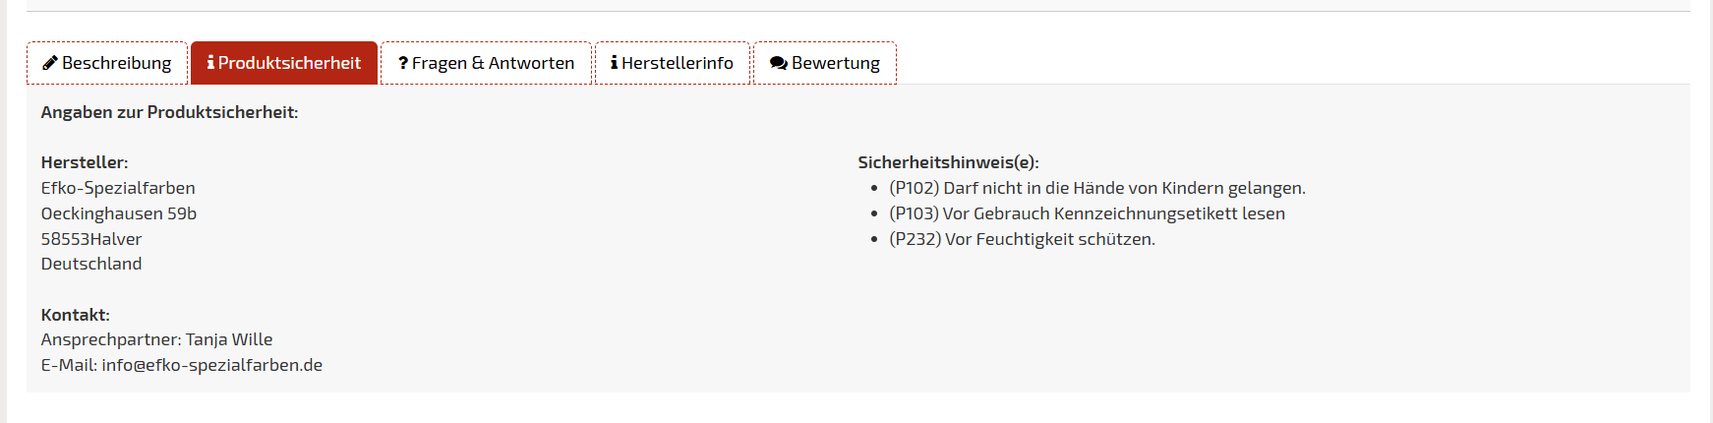Select the Produktsicherheit tab label
1713x423 pixels.
point(289,63)
